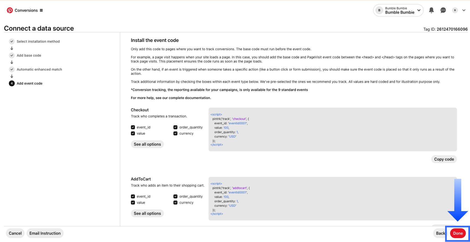
Task: Expand See all options for Checkout
Action: (x=147, y=144)
